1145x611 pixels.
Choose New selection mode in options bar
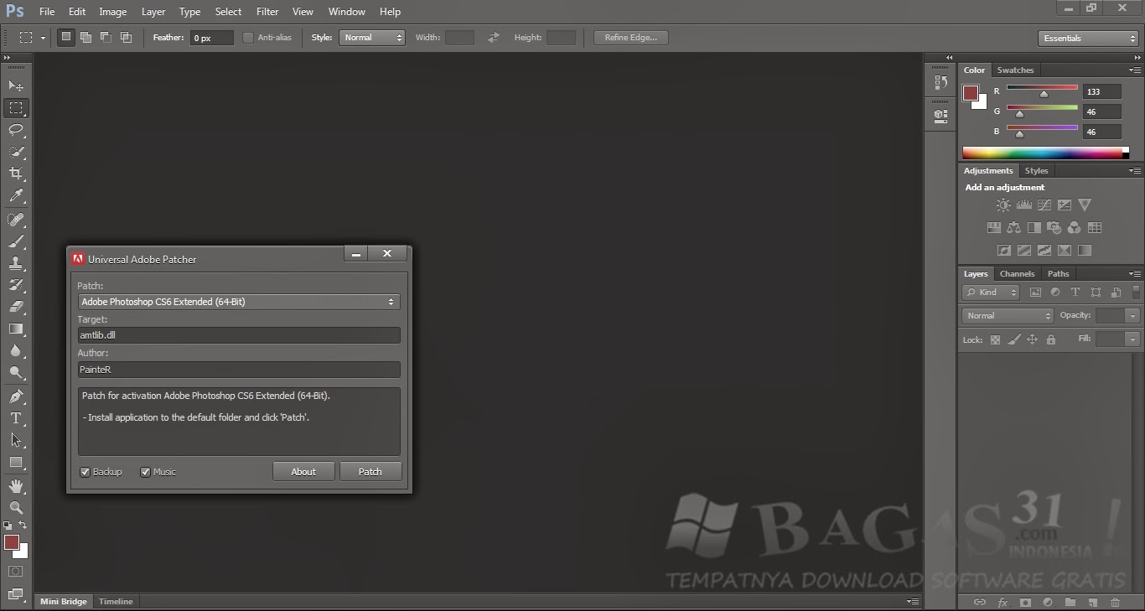[65, 38]
